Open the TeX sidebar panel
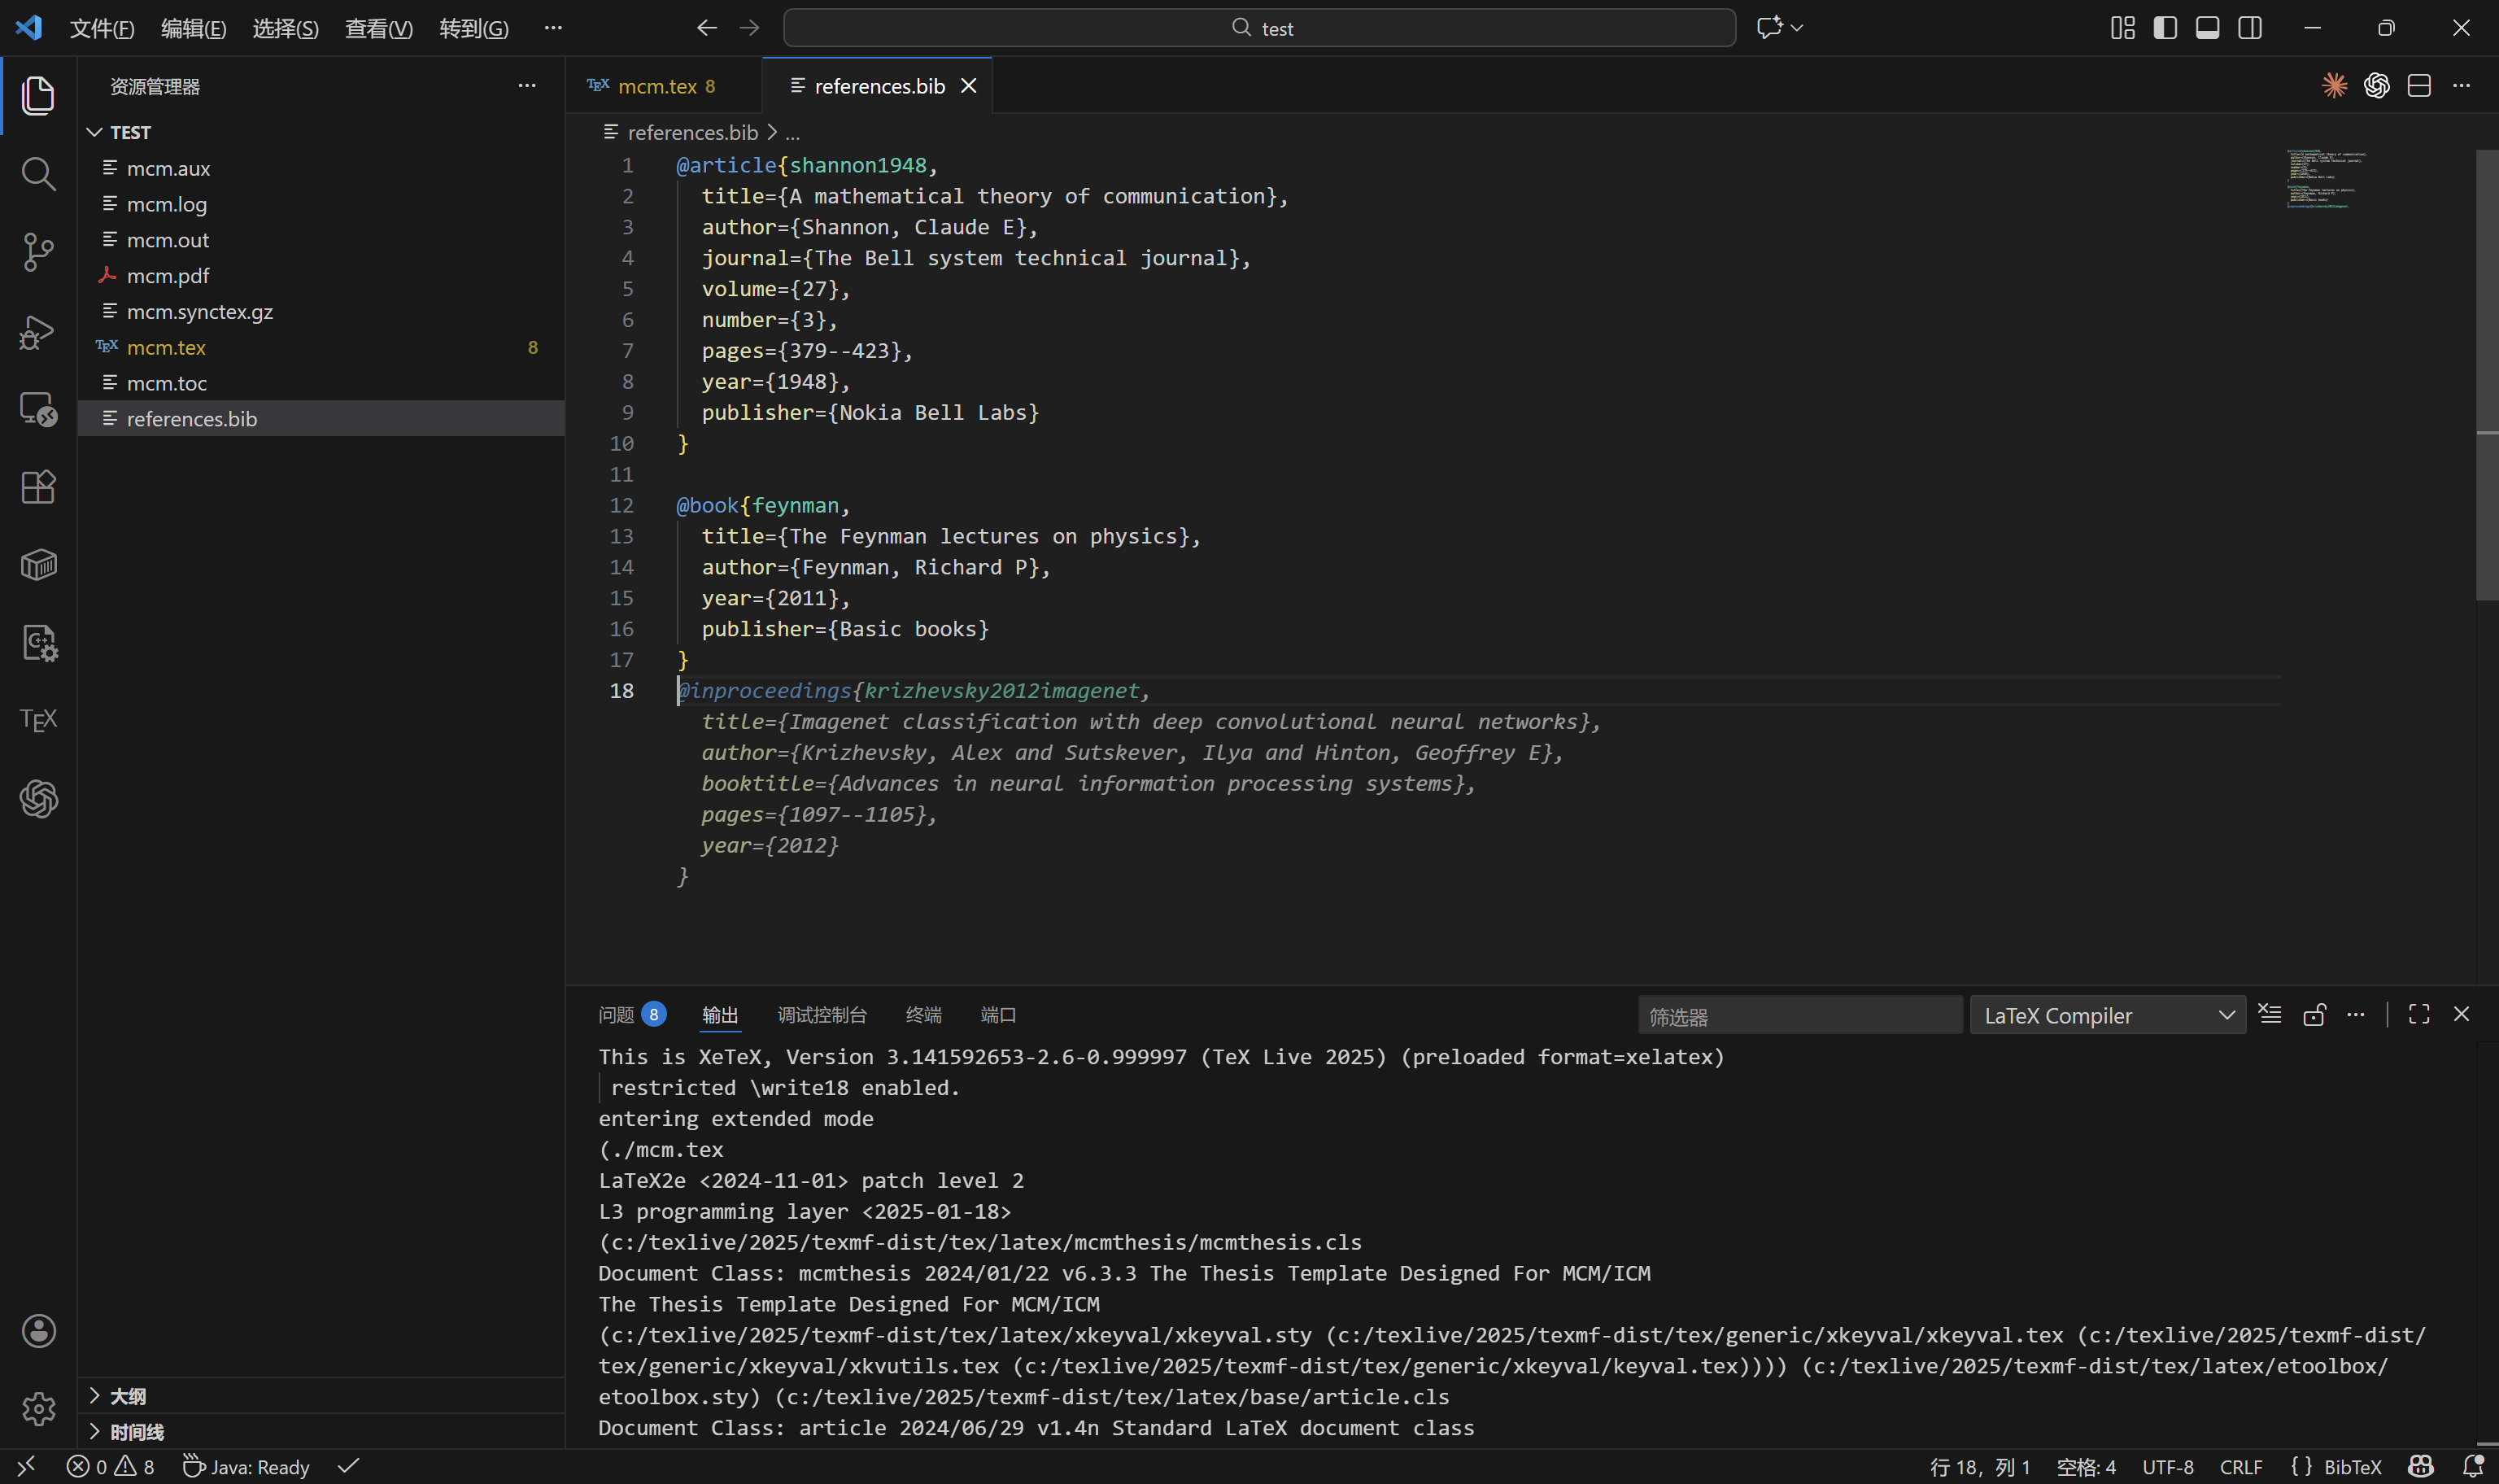This screenshot has width=2499, height=1484. tap(38, 720)
